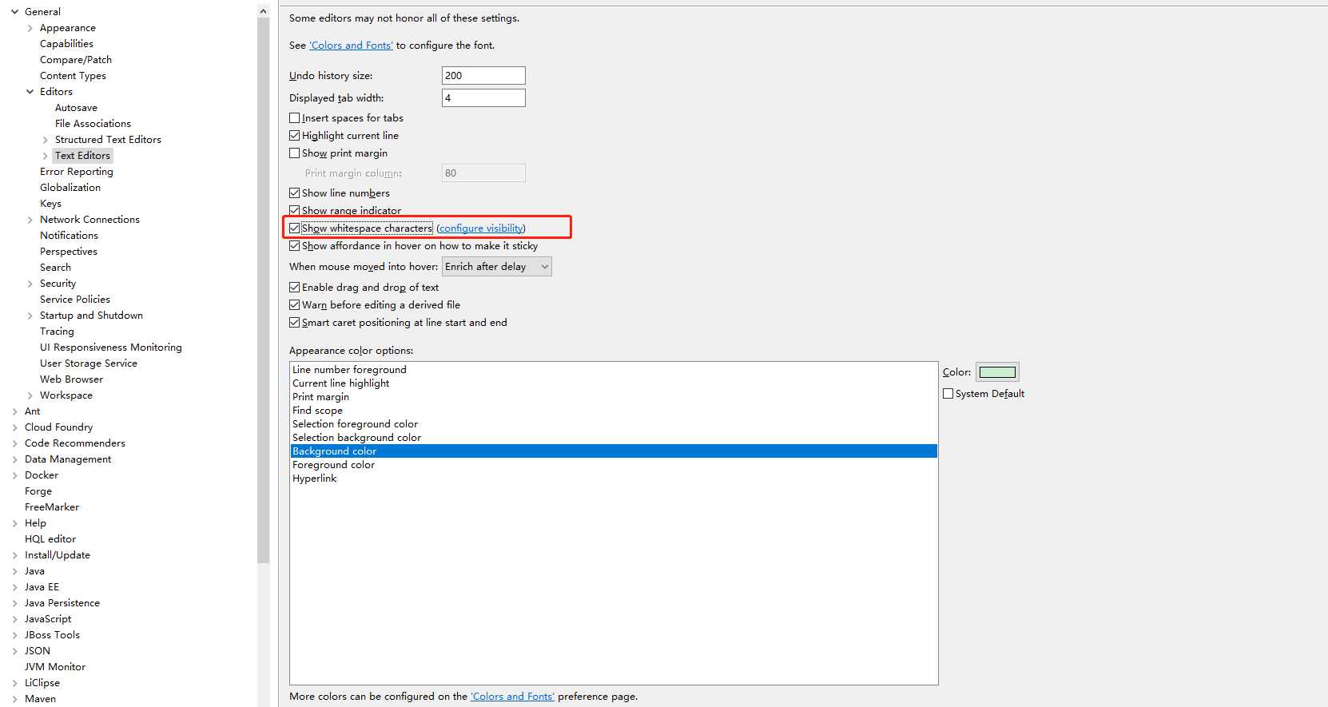Expand Startup and Shutdown node
Viewport: 1328px width, 707px height.
coord(30,316)
